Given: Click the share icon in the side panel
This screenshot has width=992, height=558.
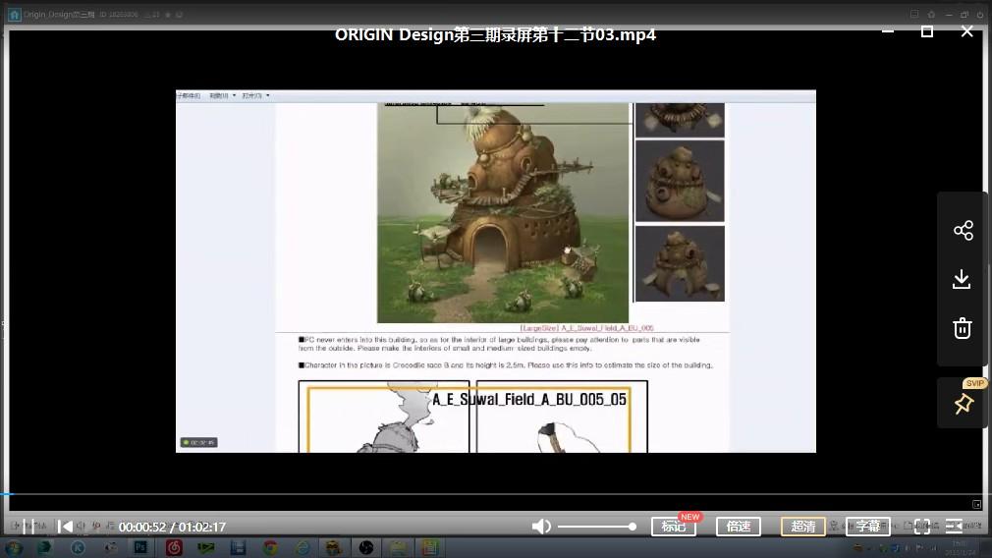Looking at the screenshot, I should pos(963,230).
